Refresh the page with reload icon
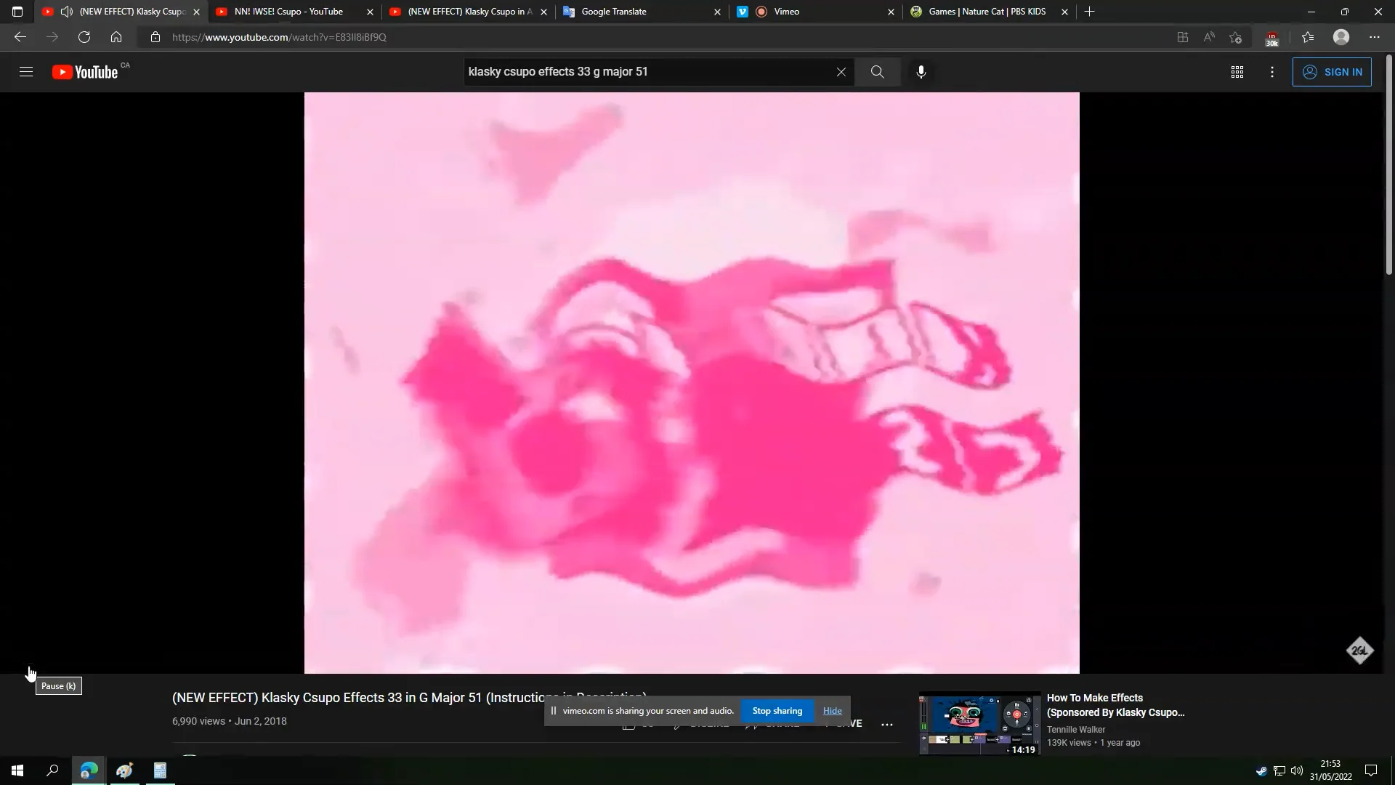 84,37
